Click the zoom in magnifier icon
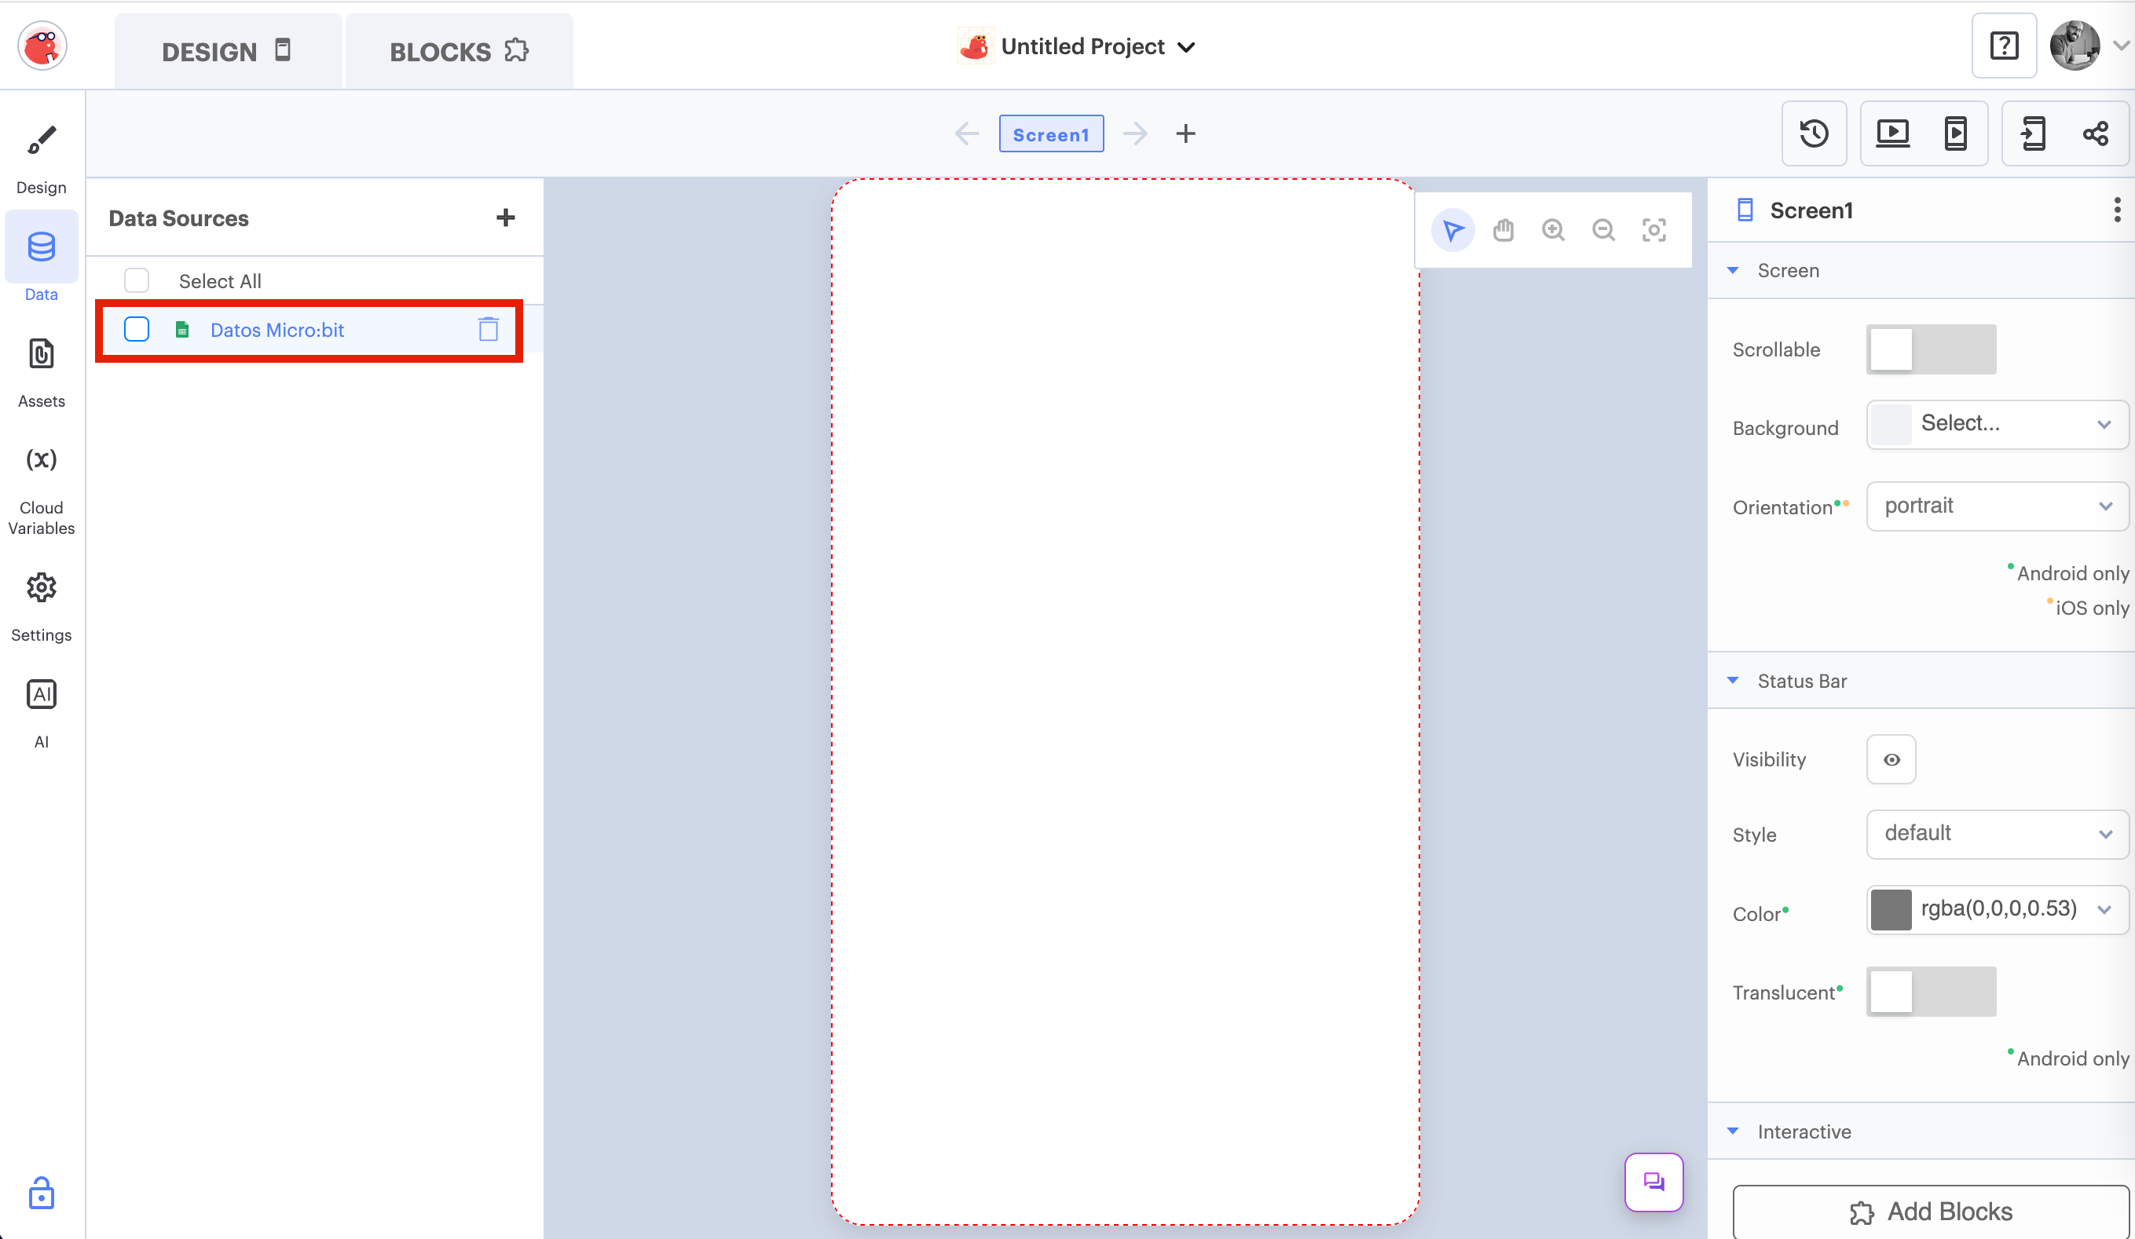Viewport: 2135px width, 1239px height. [1553, 229]
